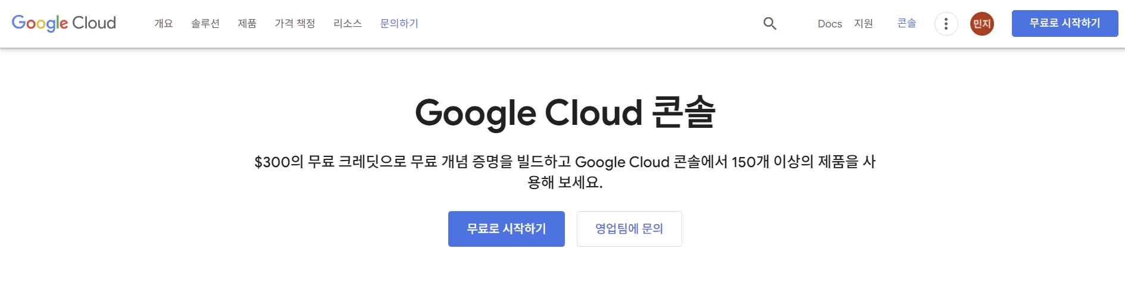Open the 콘솔 link in the header
This screenshot has width=1125, height=289.
[907, 23]
